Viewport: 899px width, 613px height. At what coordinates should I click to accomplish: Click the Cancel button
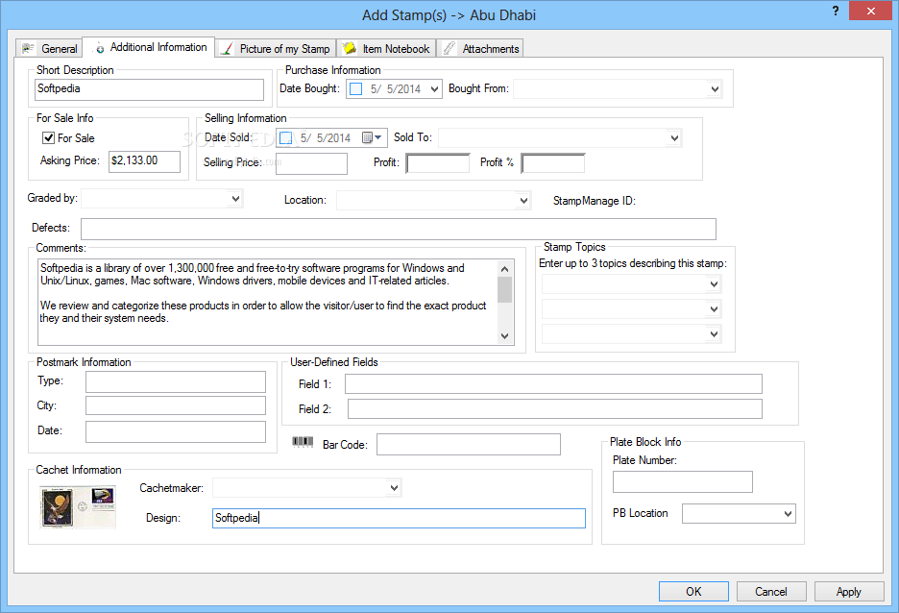pos(771,591)
